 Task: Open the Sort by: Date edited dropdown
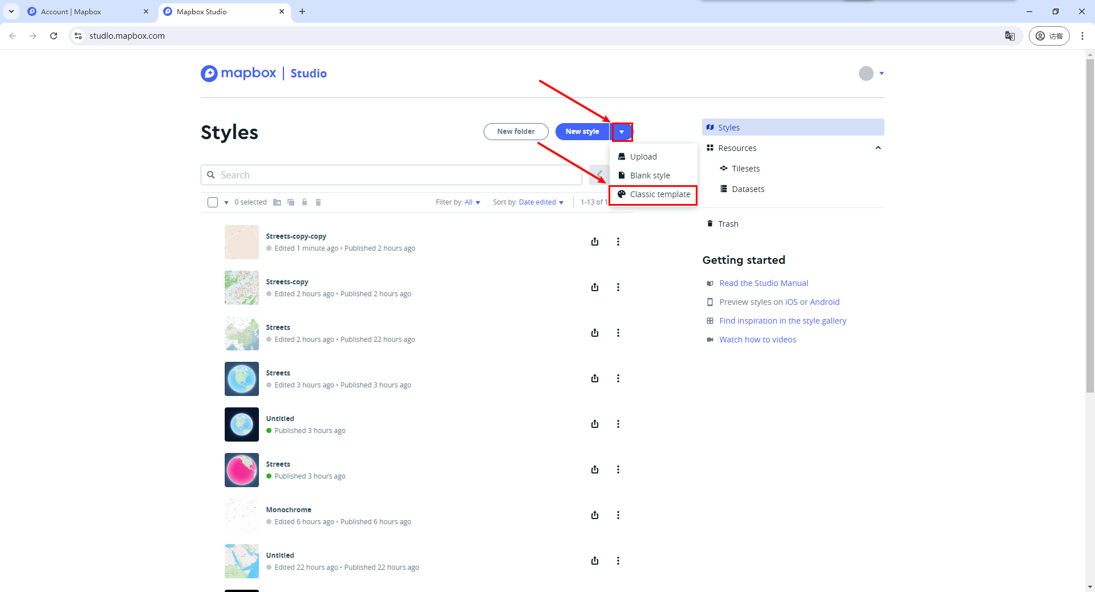(528, 202)
